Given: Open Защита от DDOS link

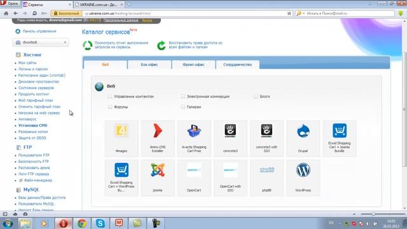Looking at the screenshot, I should (32, 138).
